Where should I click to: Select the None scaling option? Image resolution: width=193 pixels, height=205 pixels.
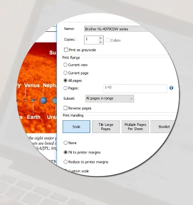click(65, 143)
